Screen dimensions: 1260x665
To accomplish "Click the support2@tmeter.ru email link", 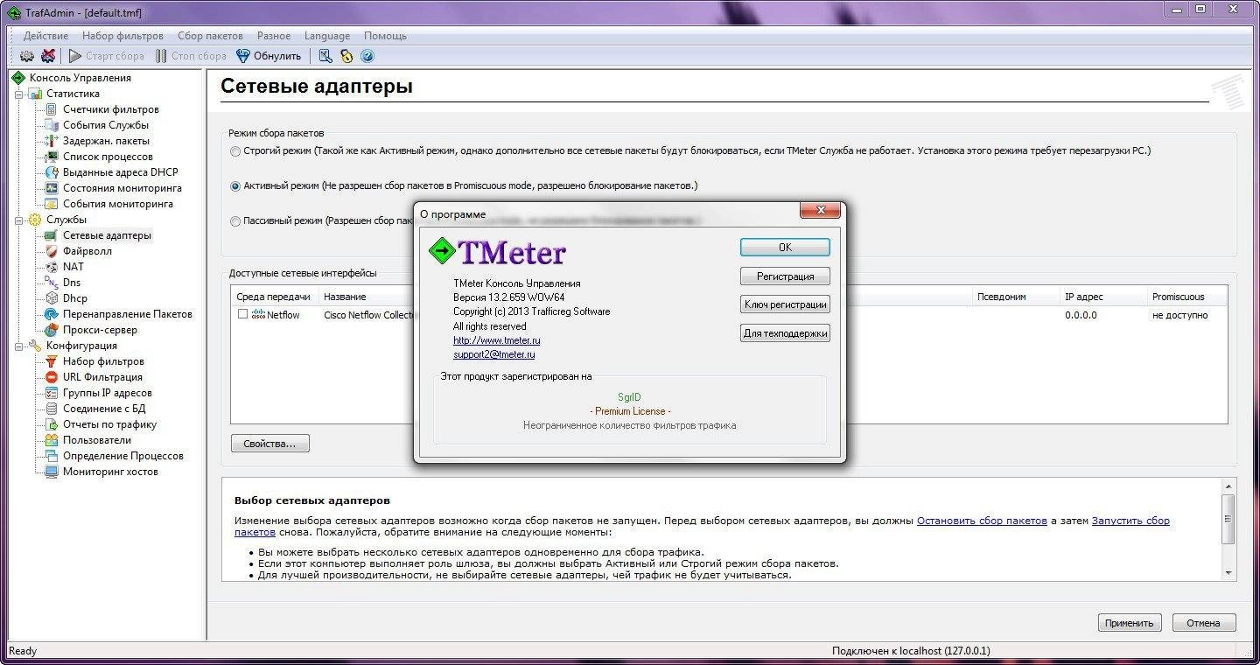I will tap(493, 354).
